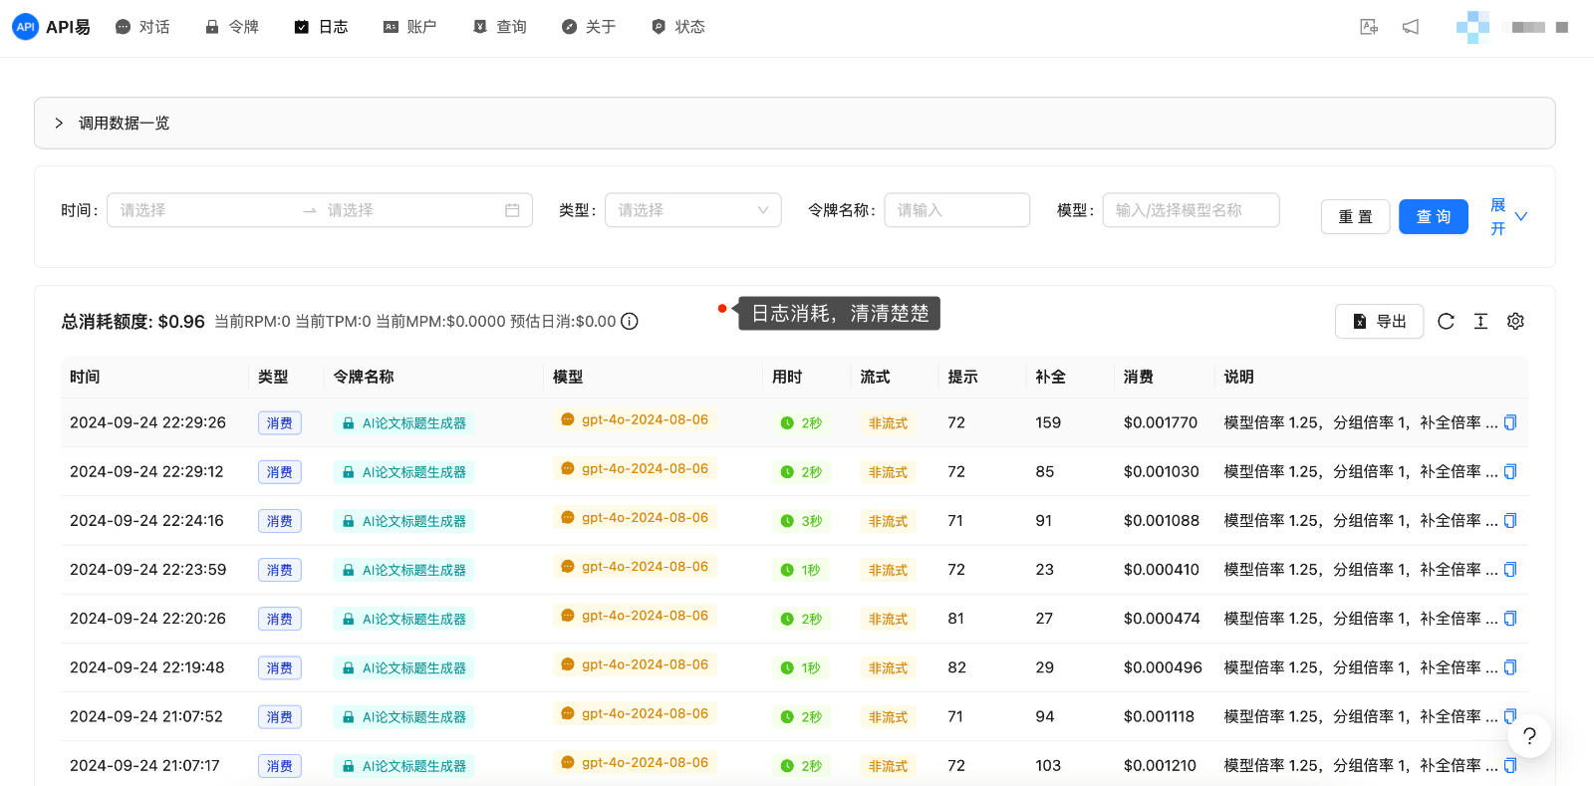Image resolution: width=1594 pixels, height=786 pixels.
Task: Open the help question mark floating button
Action: 1529,736
